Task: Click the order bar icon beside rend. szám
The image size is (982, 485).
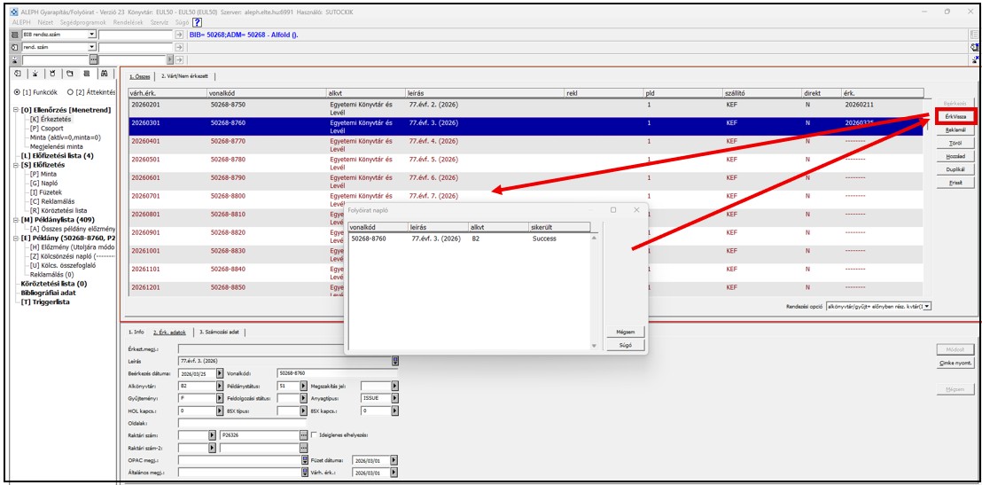Action: [15, 47]
